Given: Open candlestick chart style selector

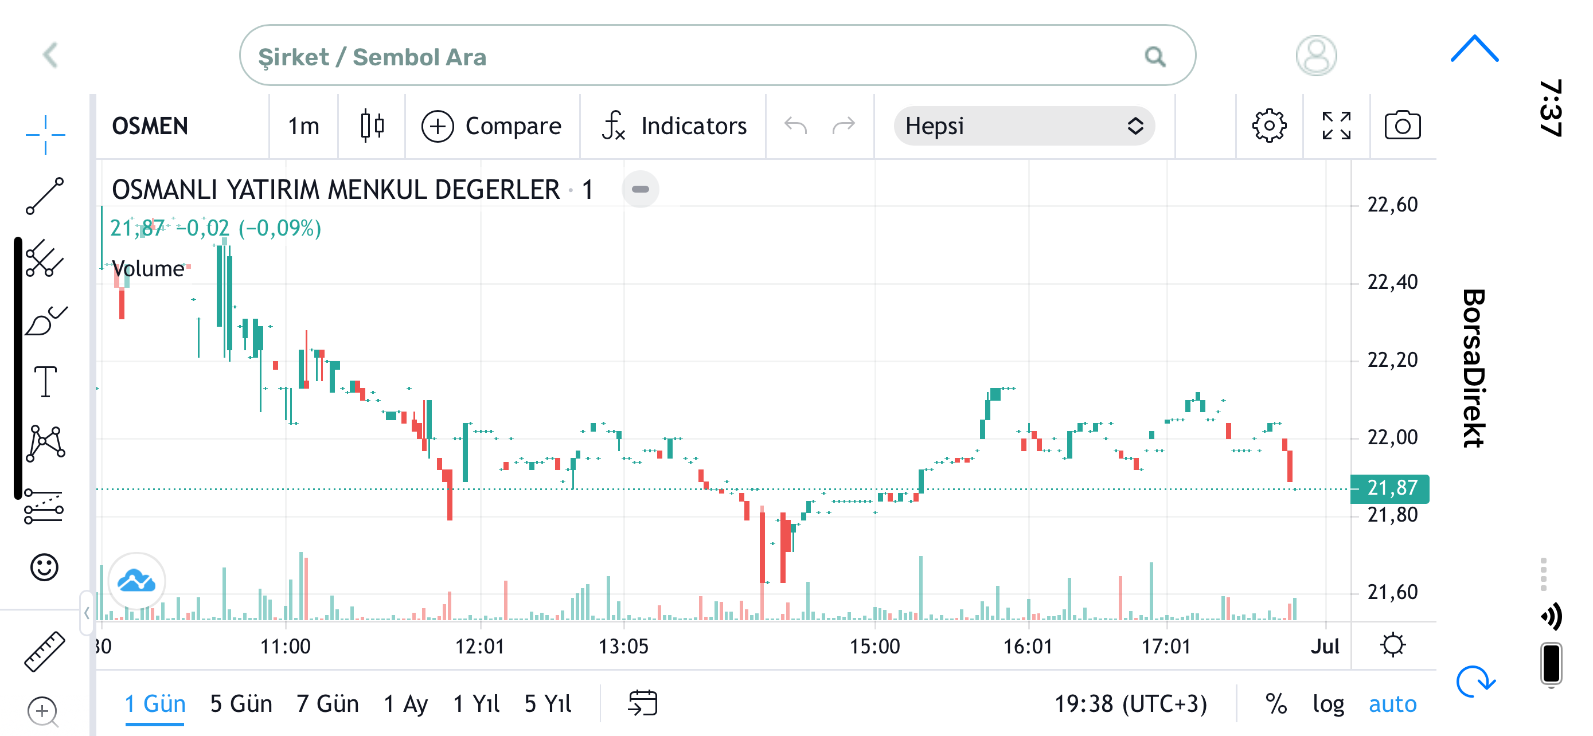Looking at the screenshot, I should 372,126.
